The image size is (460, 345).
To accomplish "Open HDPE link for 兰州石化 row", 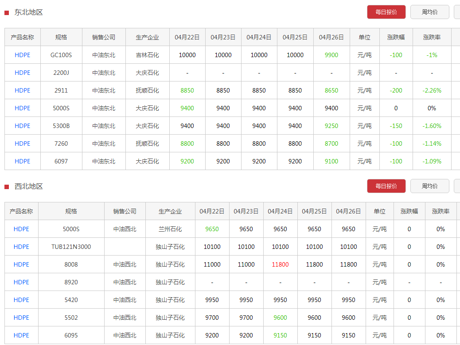I will 21,229.
